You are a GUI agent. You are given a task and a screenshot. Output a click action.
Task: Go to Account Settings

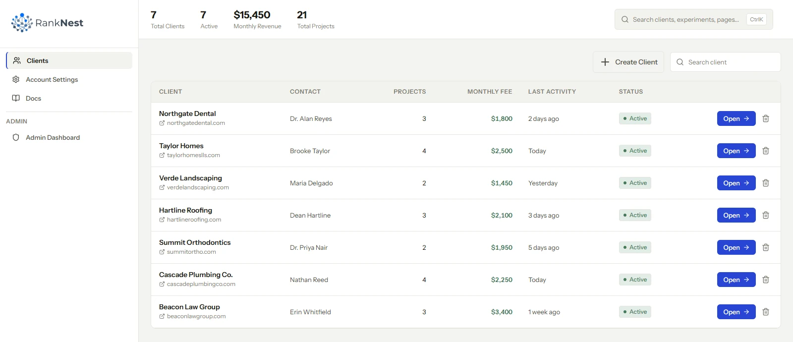69,79
